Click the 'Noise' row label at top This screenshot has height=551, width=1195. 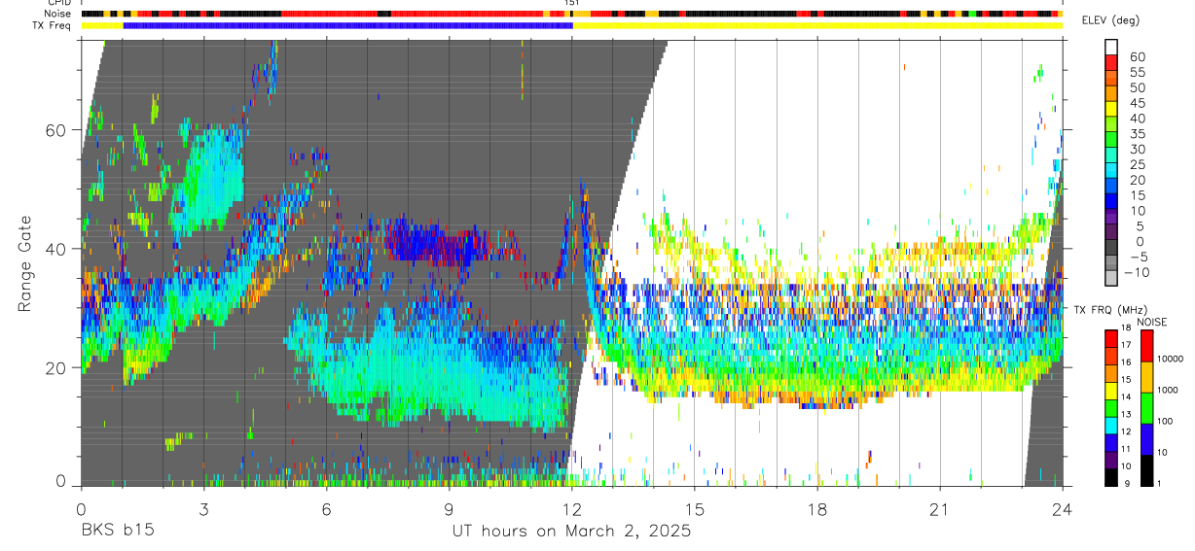pyautogui.click(x=58, y=14)
